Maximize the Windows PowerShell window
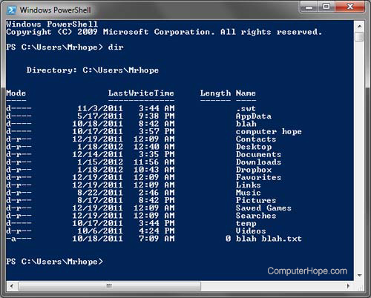Image resolution: width=371 pixels, height=298 pixels. 326,7
